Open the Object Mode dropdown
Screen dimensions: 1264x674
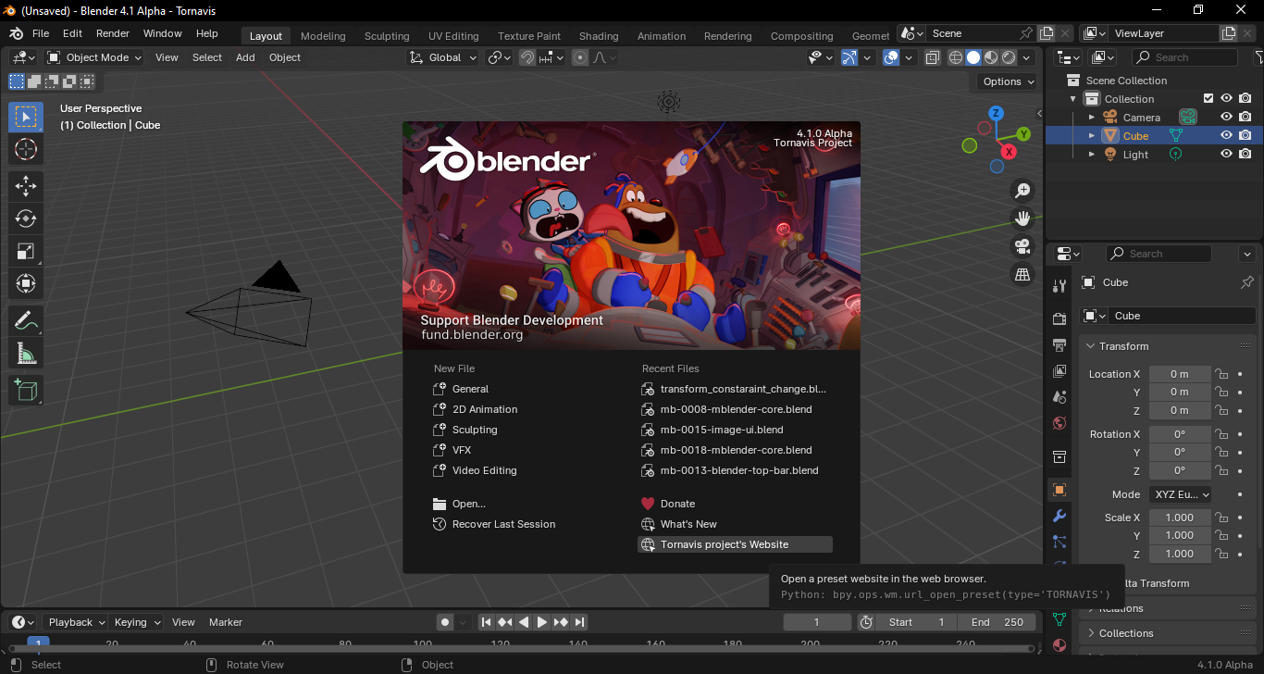95,57
